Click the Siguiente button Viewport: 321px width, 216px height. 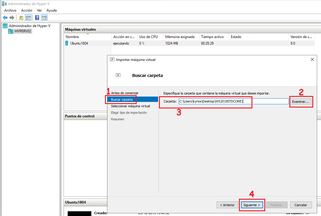[252, 205]
